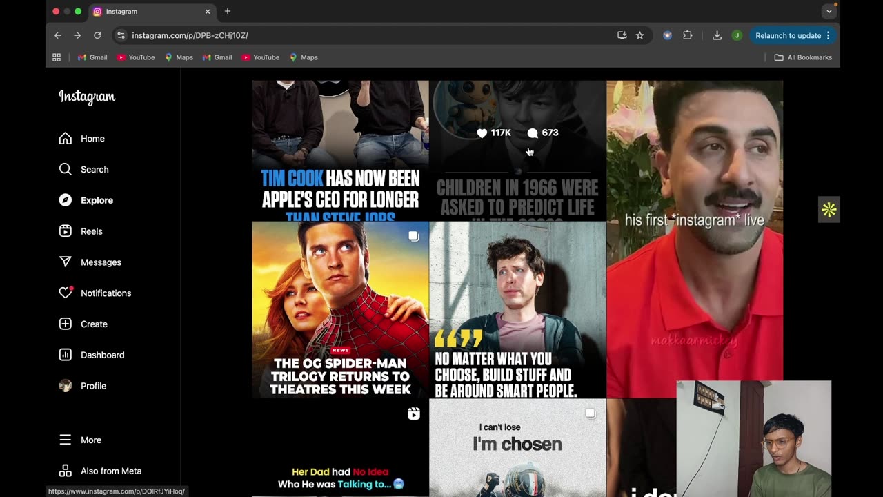This screenshot has height=497, width=883.
Task: Click the browser forward arrow
Action: (x=77, y=35)
